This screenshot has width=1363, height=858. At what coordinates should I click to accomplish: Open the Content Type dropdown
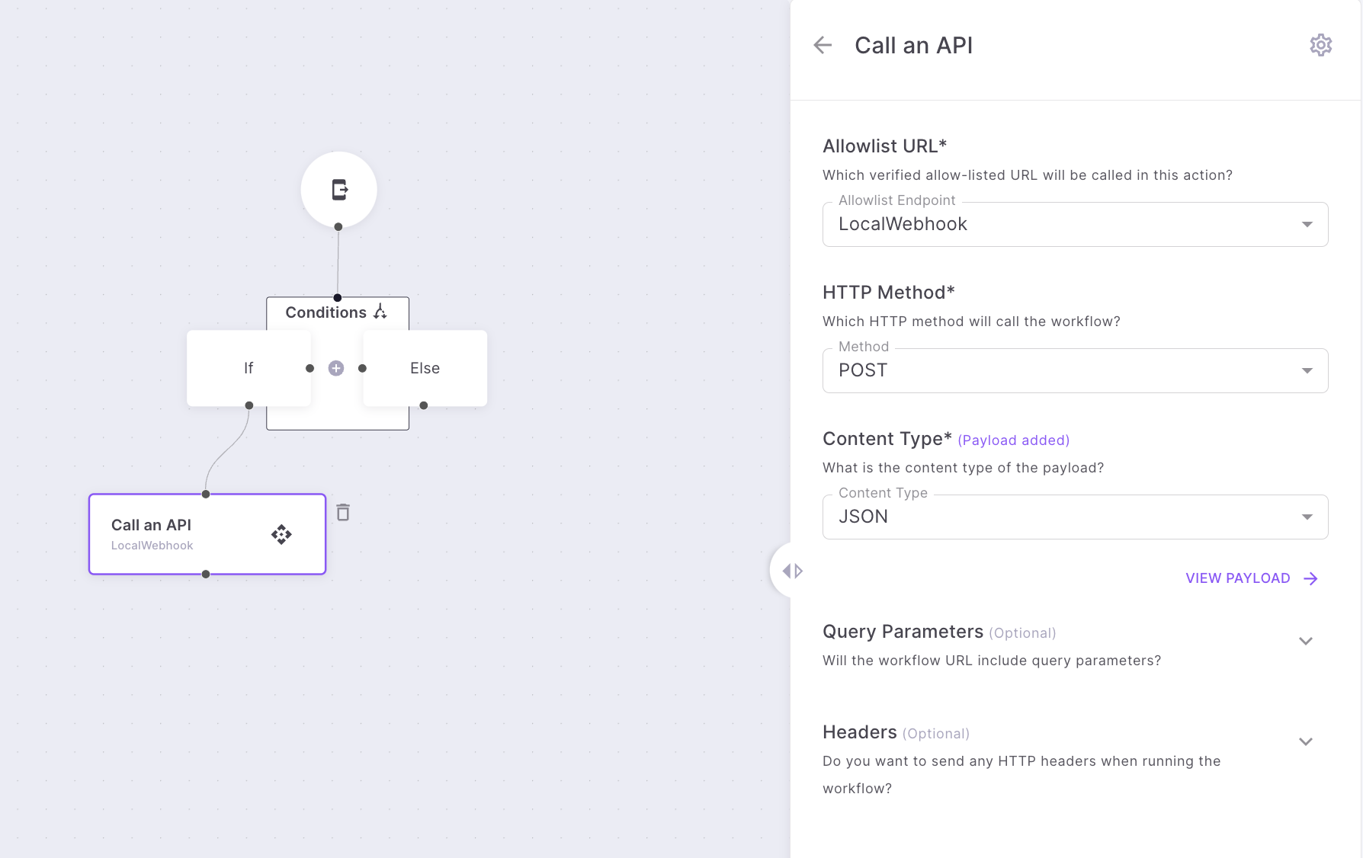1075,517
